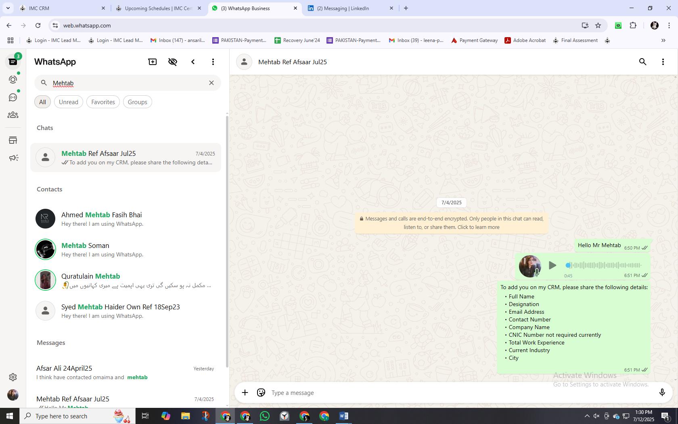Viewport: 678px width, 424px height.
Task: Seek in the voice message waveform
Action: tap(604, 265)
